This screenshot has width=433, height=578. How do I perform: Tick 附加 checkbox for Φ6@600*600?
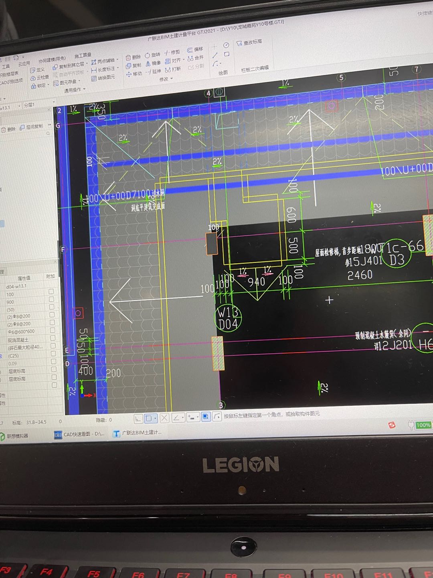(53, 330)
